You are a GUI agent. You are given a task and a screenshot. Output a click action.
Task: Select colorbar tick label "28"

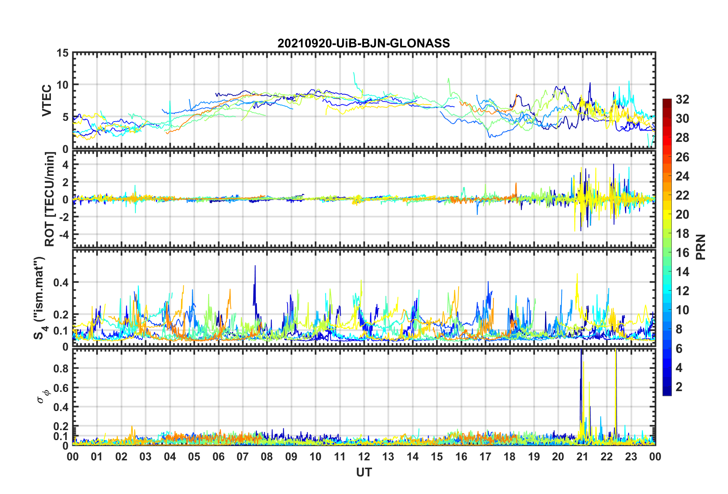point(682,138)
